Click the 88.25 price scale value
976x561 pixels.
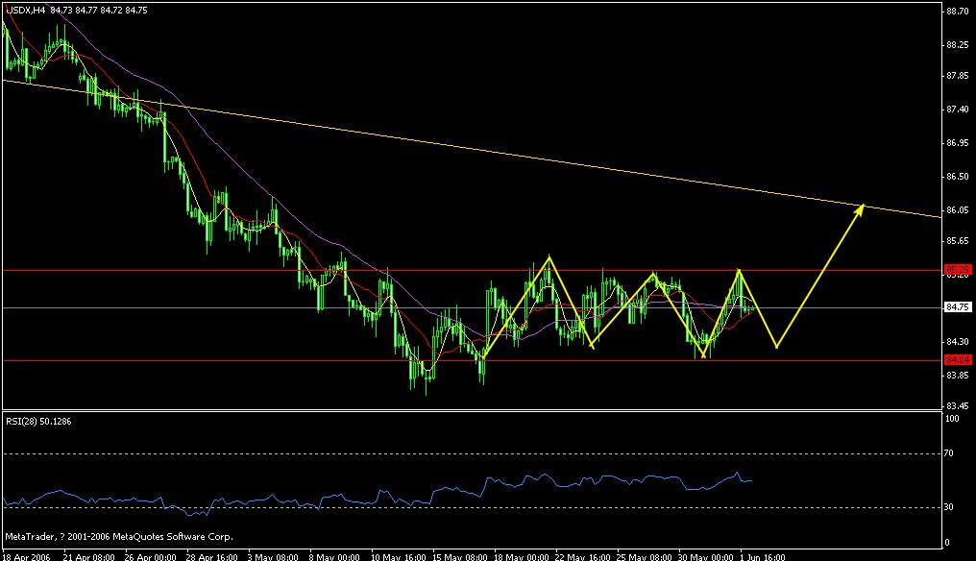coord(958,45)
